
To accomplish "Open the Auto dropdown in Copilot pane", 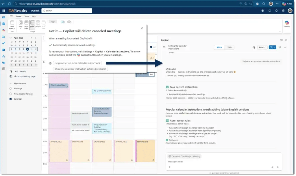I will (x=262, y=47).
